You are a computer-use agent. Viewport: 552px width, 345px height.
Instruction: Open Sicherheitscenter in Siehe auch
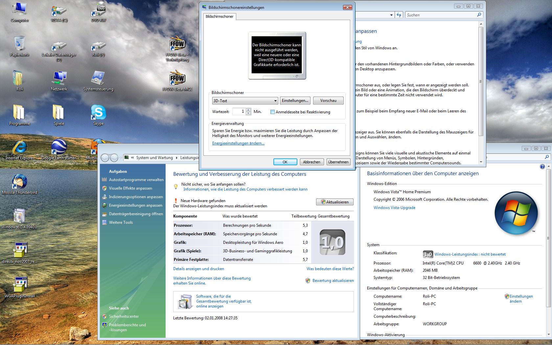point(124,316)
